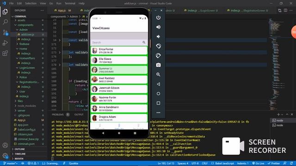Open the Accounts menu icon
The width and height of the screenshot is (296, 166).
[x=5, y=145]
